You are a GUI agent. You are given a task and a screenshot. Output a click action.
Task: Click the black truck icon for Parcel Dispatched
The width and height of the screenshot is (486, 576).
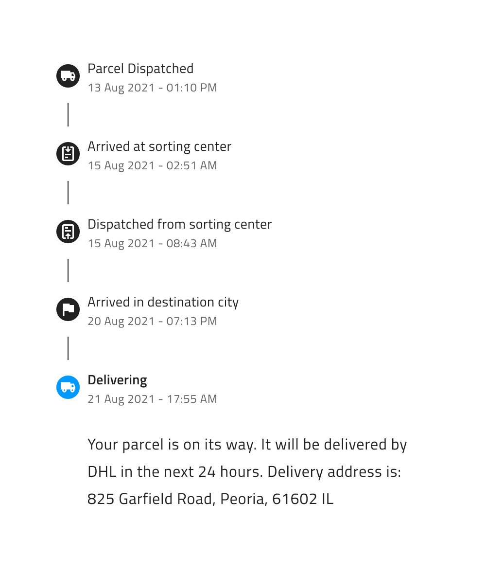pyautogui.click(x=68, y=76)
